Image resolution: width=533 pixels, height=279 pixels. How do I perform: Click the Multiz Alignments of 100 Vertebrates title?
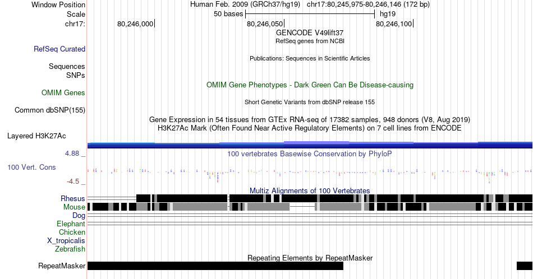[x=310, y=190]
